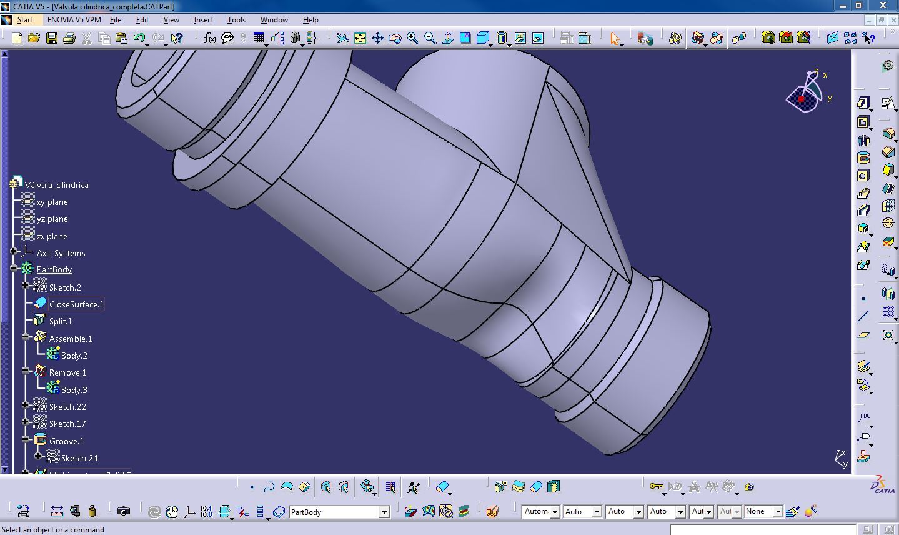Click the Painter brush icon in the bottom toolbar
The height and width of the screenshot is (535, 899).
pos(793,511)
